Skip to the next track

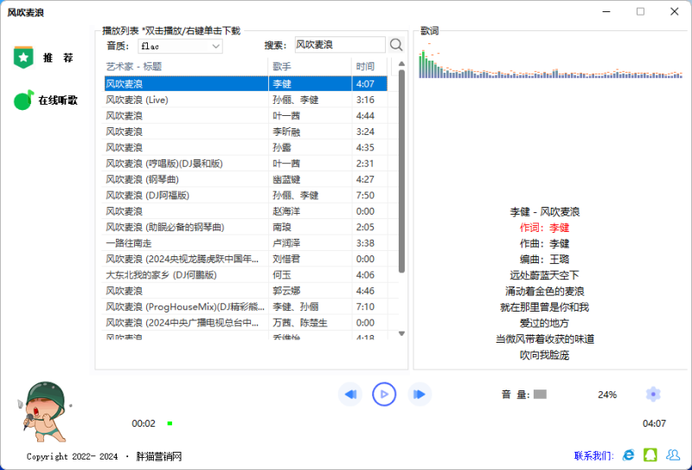[420, 395]
